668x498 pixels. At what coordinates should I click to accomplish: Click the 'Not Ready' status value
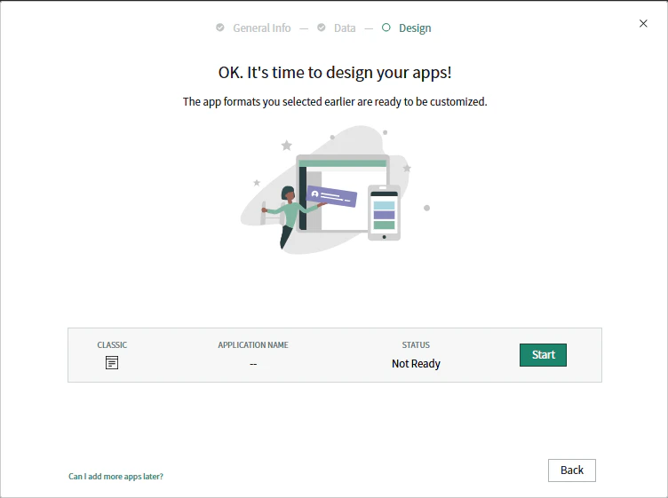pyautogui.click(x=416, y=363)
